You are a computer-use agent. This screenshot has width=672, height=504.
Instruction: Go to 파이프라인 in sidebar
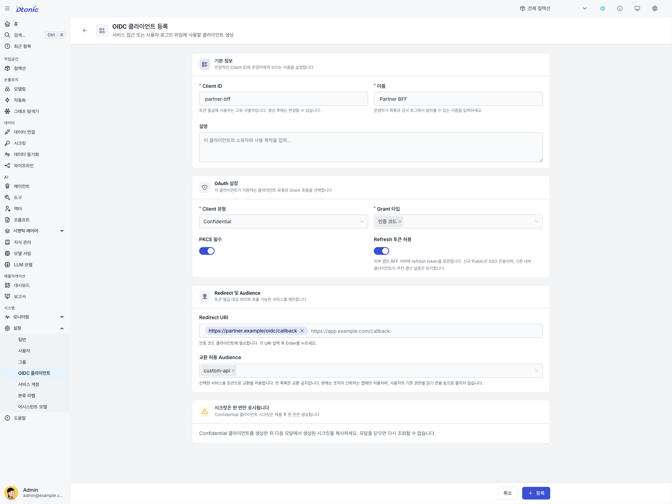[35, 166]
